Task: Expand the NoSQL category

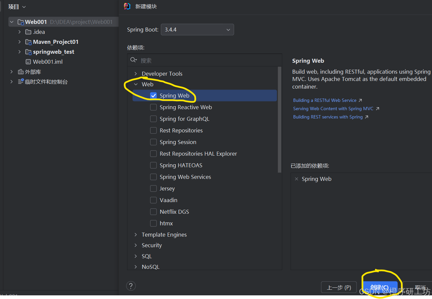Action: click(x=135, y=267)
